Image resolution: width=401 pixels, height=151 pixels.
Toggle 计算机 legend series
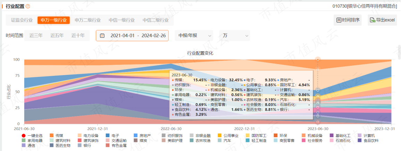coord(367,136)
